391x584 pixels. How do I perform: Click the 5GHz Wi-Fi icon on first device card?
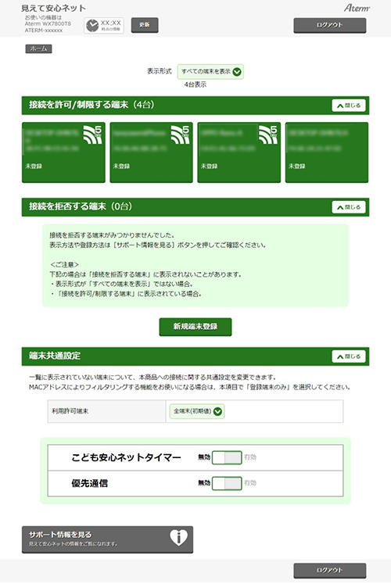click(x=92, y=134)
